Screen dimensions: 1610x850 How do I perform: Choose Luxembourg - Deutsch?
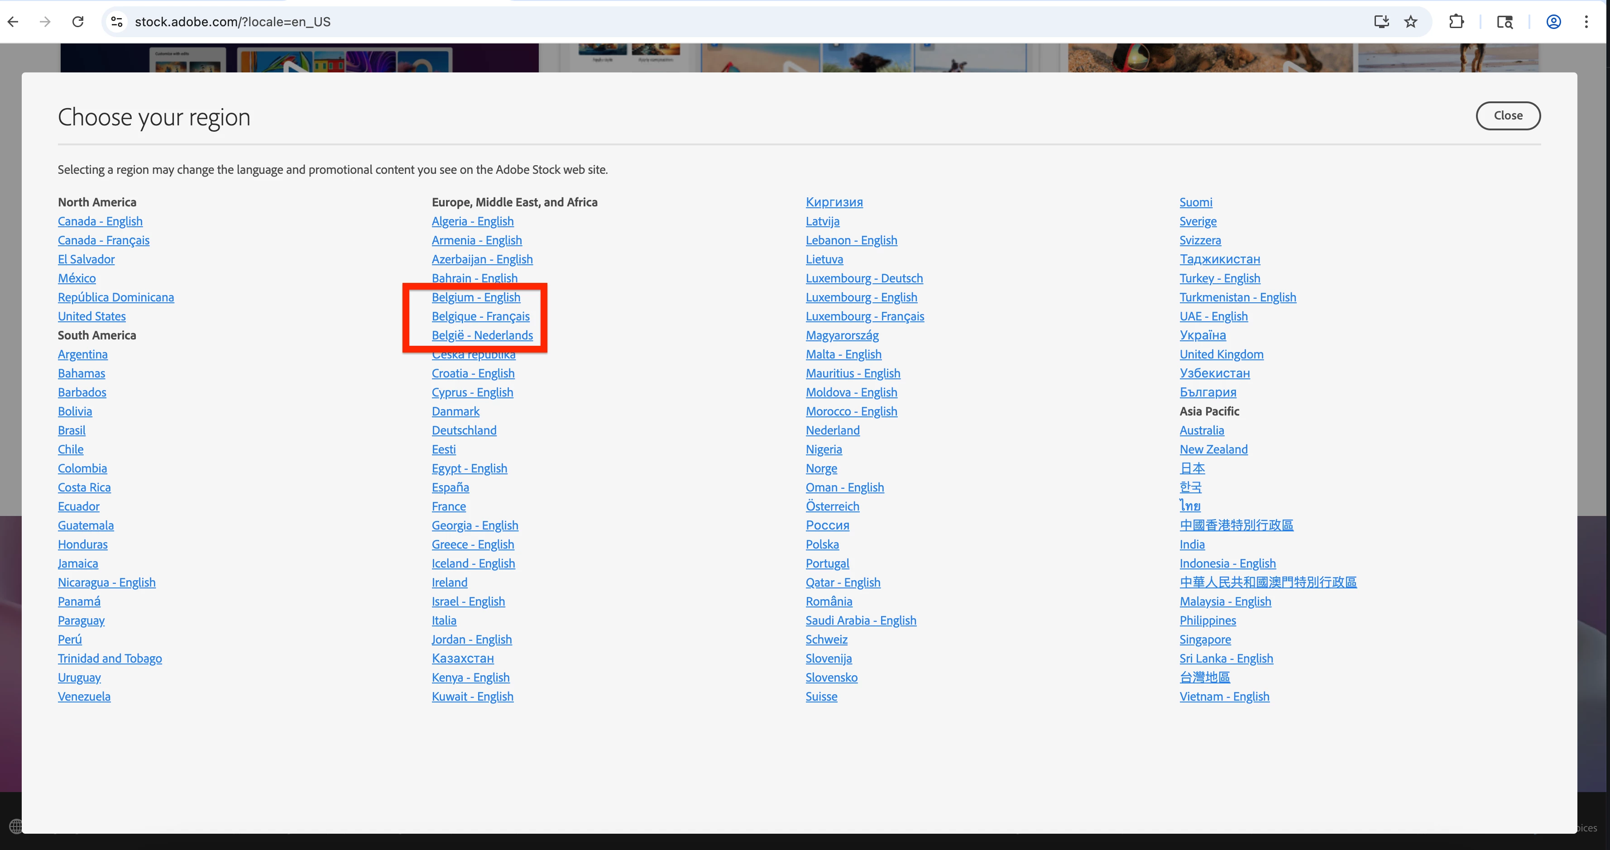864,278
